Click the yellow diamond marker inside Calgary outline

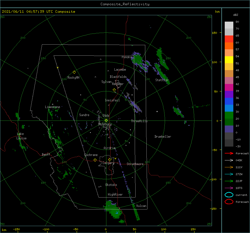coord(110,160)
